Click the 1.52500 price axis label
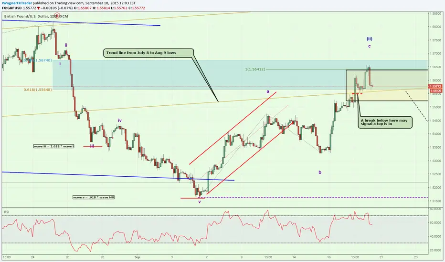 tap(435, 174)
